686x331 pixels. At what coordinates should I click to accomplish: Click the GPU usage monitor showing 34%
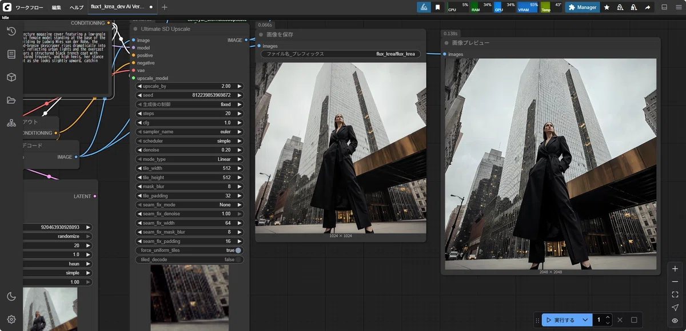point(504,7)
